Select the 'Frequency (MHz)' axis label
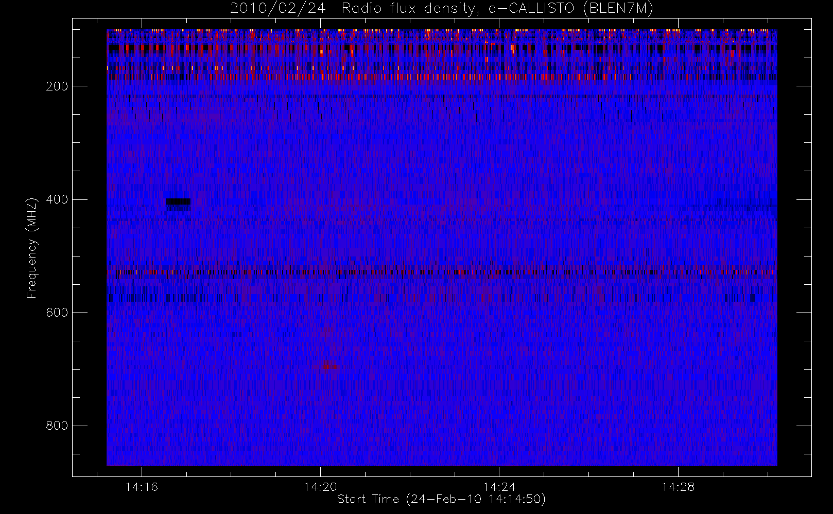The width and height of the screenshot is (833, 514). 32,248
